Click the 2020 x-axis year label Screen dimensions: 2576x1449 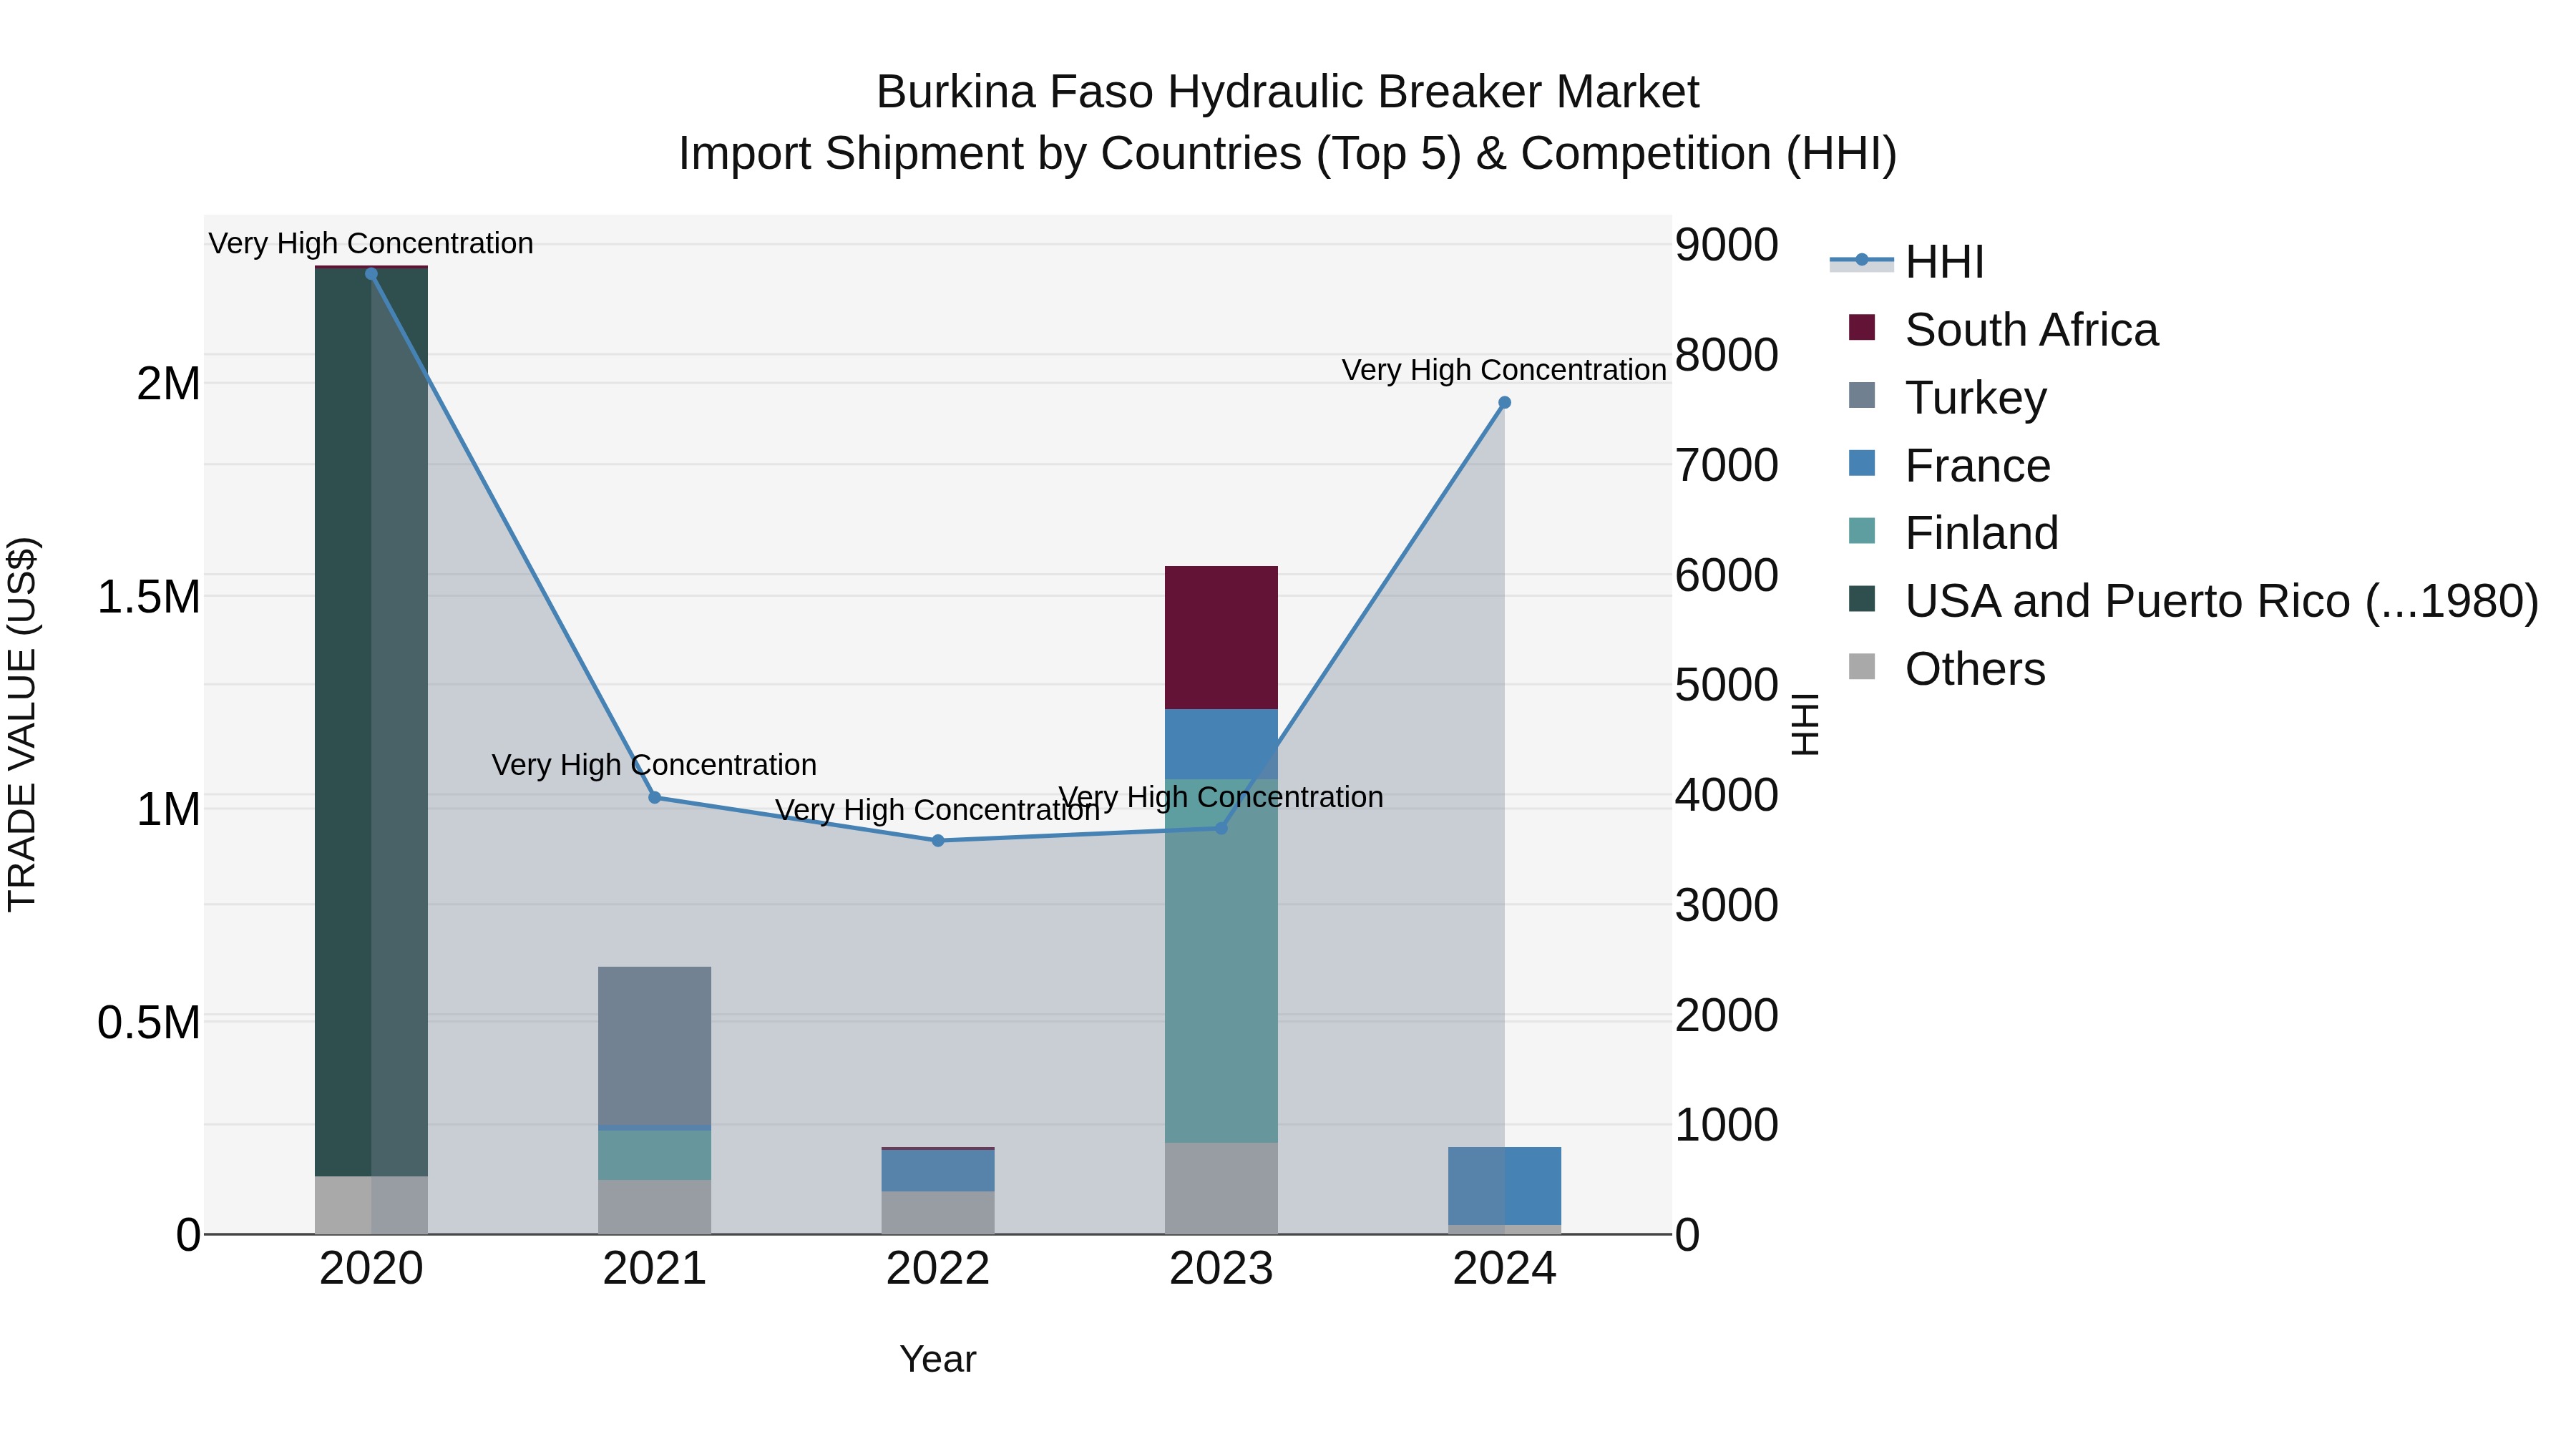[371, 1269]
